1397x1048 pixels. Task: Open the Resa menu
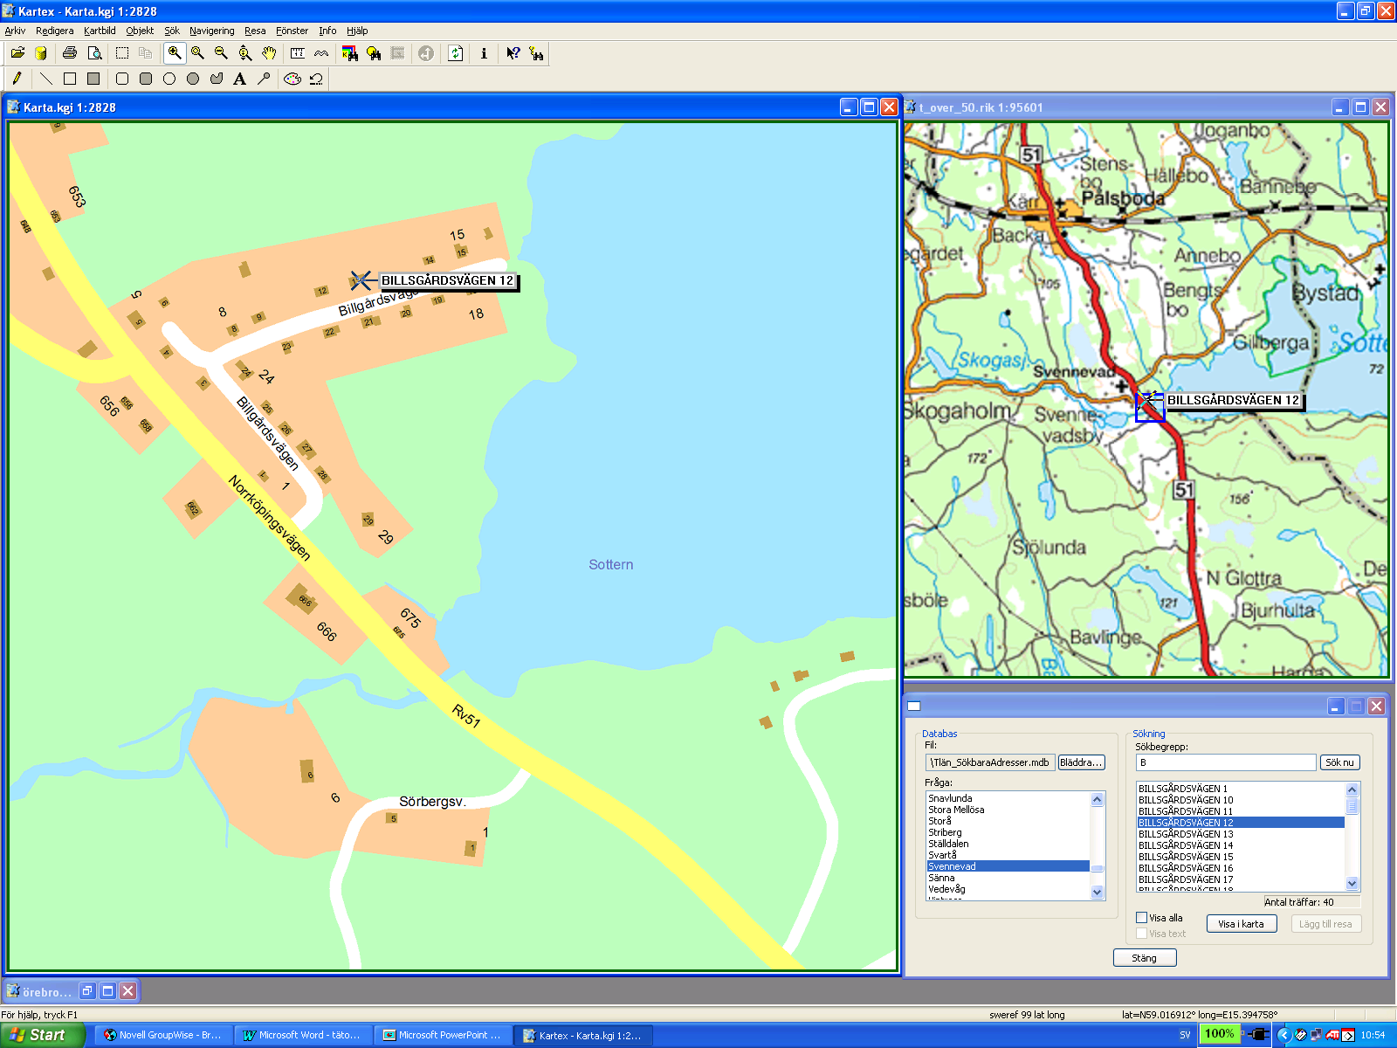coord(255,31)
